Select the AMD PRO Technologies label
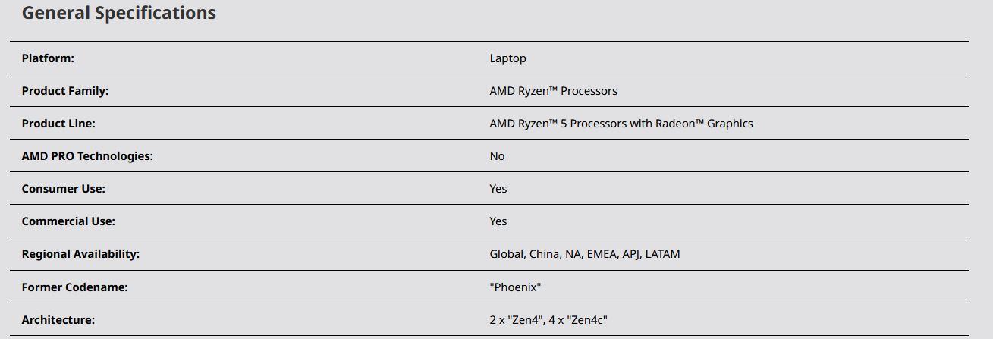The height and width of the screenshot is (339, 993). 87,156
